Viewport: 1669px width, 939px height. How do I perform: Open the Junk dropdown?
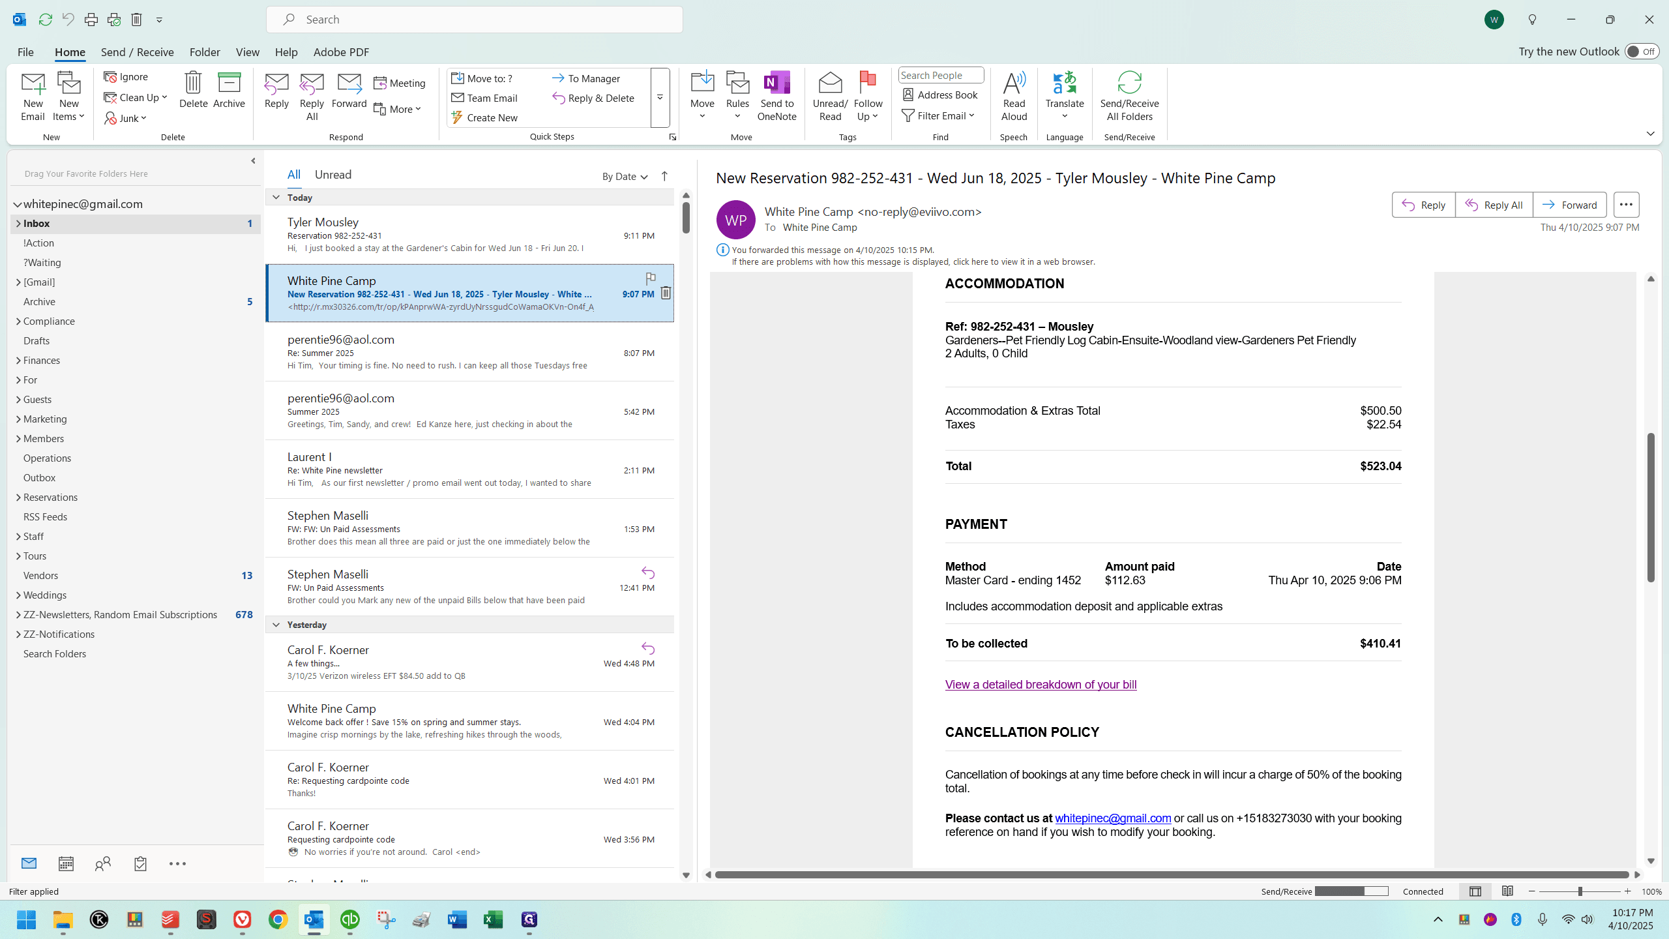pyautogui.click(x=126, y=119)
